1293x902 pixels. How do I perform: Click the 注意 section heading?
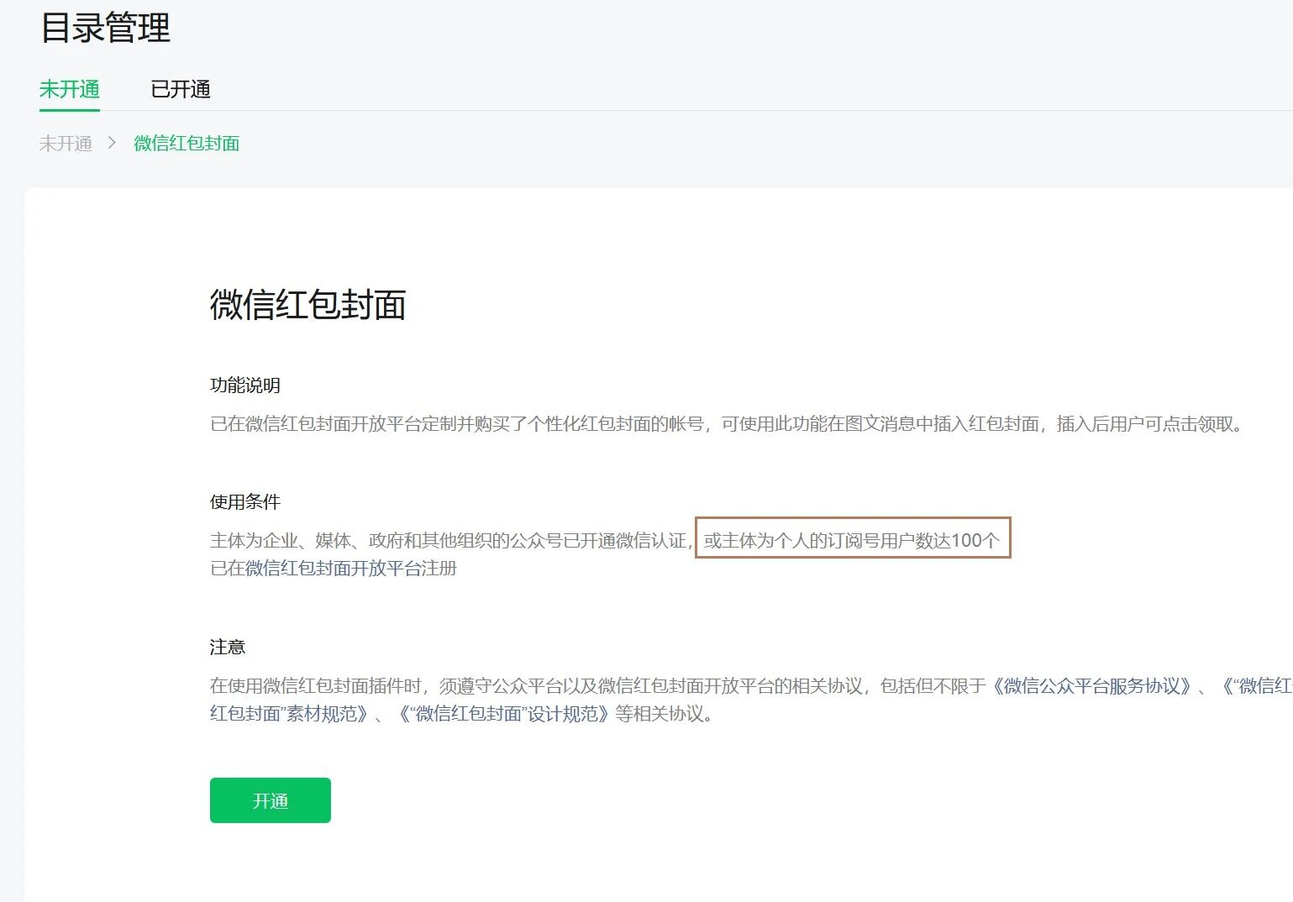tap(228, 648)
